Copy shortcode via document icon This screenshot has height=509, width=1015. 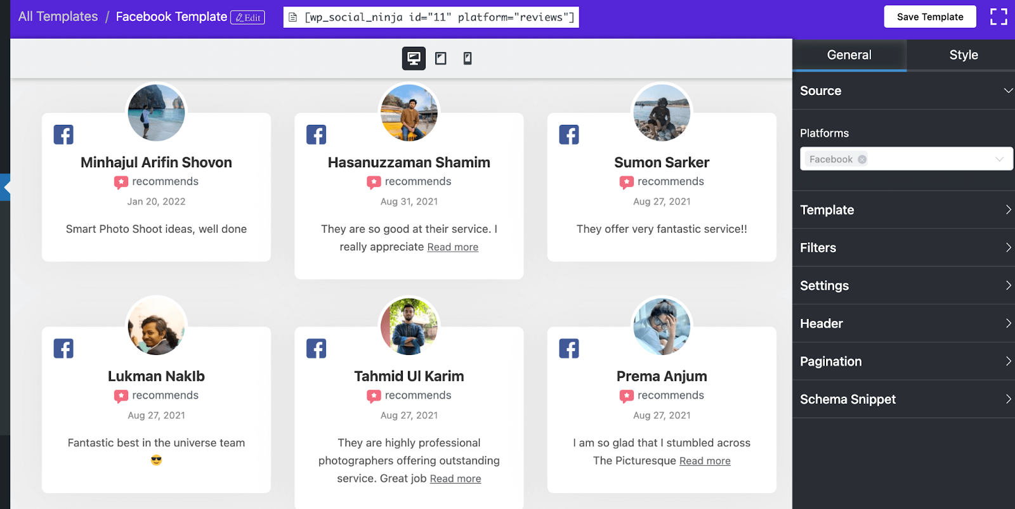[292, 17]
